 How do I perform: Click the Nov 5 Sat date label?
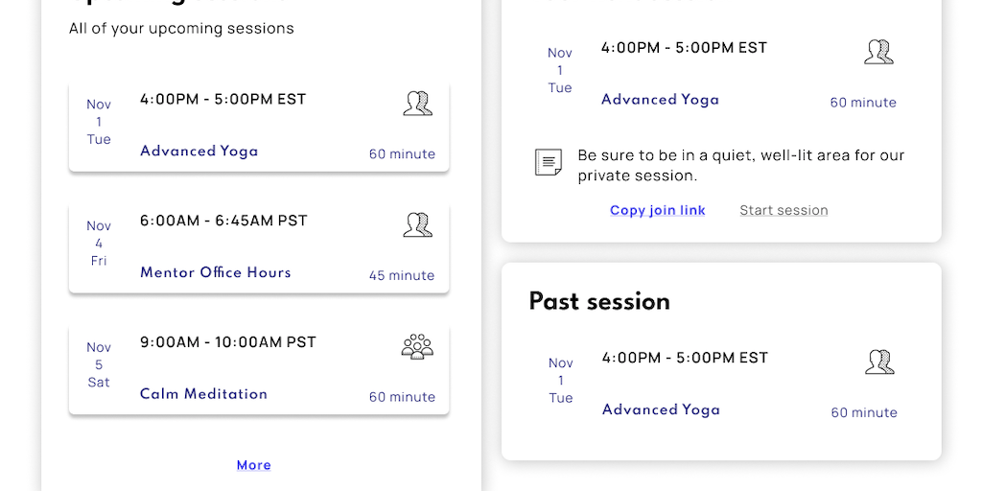pyautogui.click(x=99, y=364)
